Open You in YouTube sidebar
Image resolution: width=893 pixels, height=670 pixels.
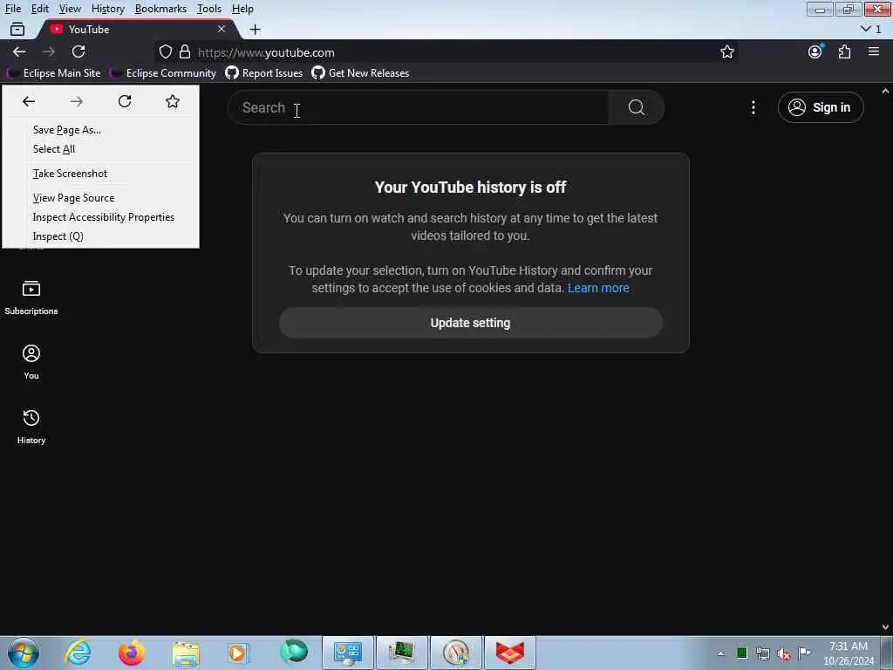click(31, 362)
